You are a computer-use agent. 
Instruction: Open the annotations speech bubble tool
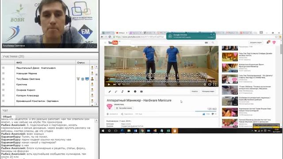coord(129,91)
